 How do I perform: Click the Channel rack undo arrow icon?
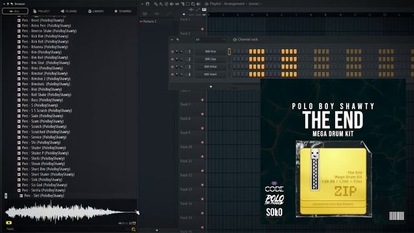tap(177, 39)
